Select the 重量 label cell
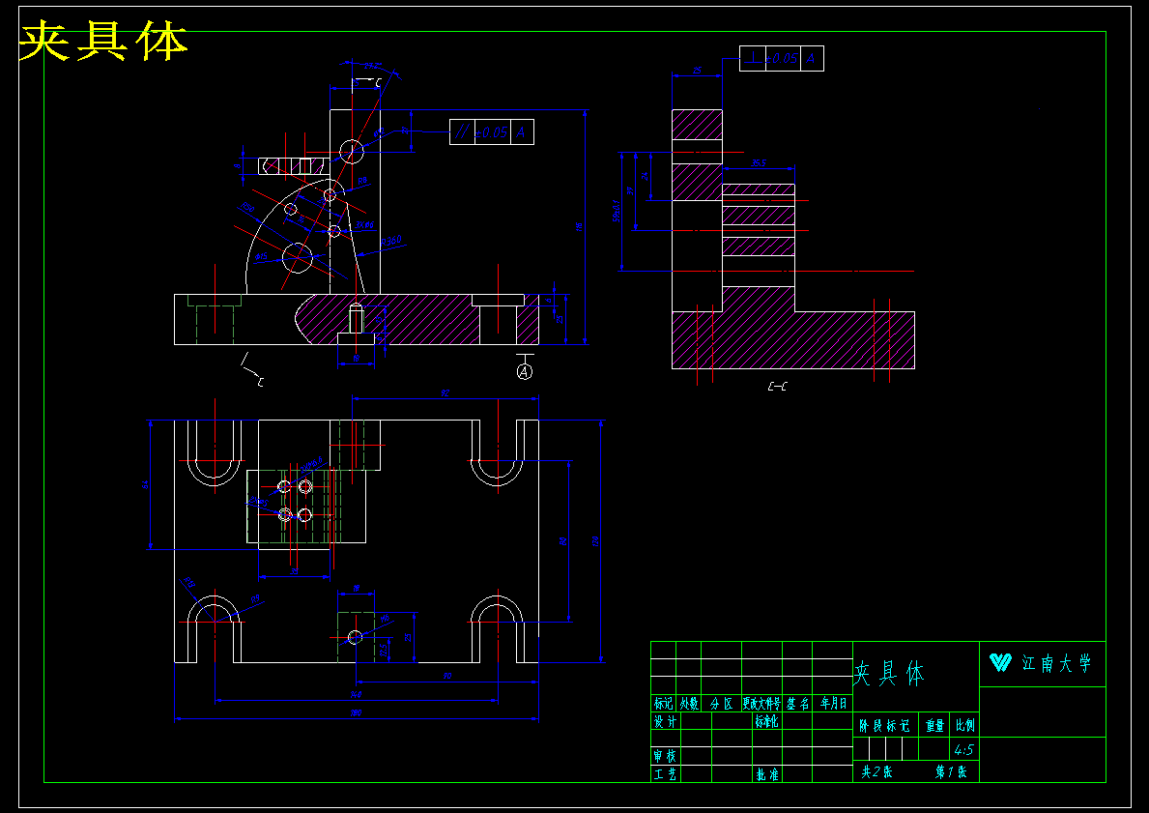Viewport: 1149px width, 813px height. pos(935,725)
